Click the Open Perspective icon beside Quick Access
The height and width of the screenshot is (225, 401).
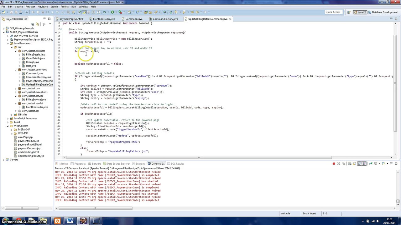349,12
